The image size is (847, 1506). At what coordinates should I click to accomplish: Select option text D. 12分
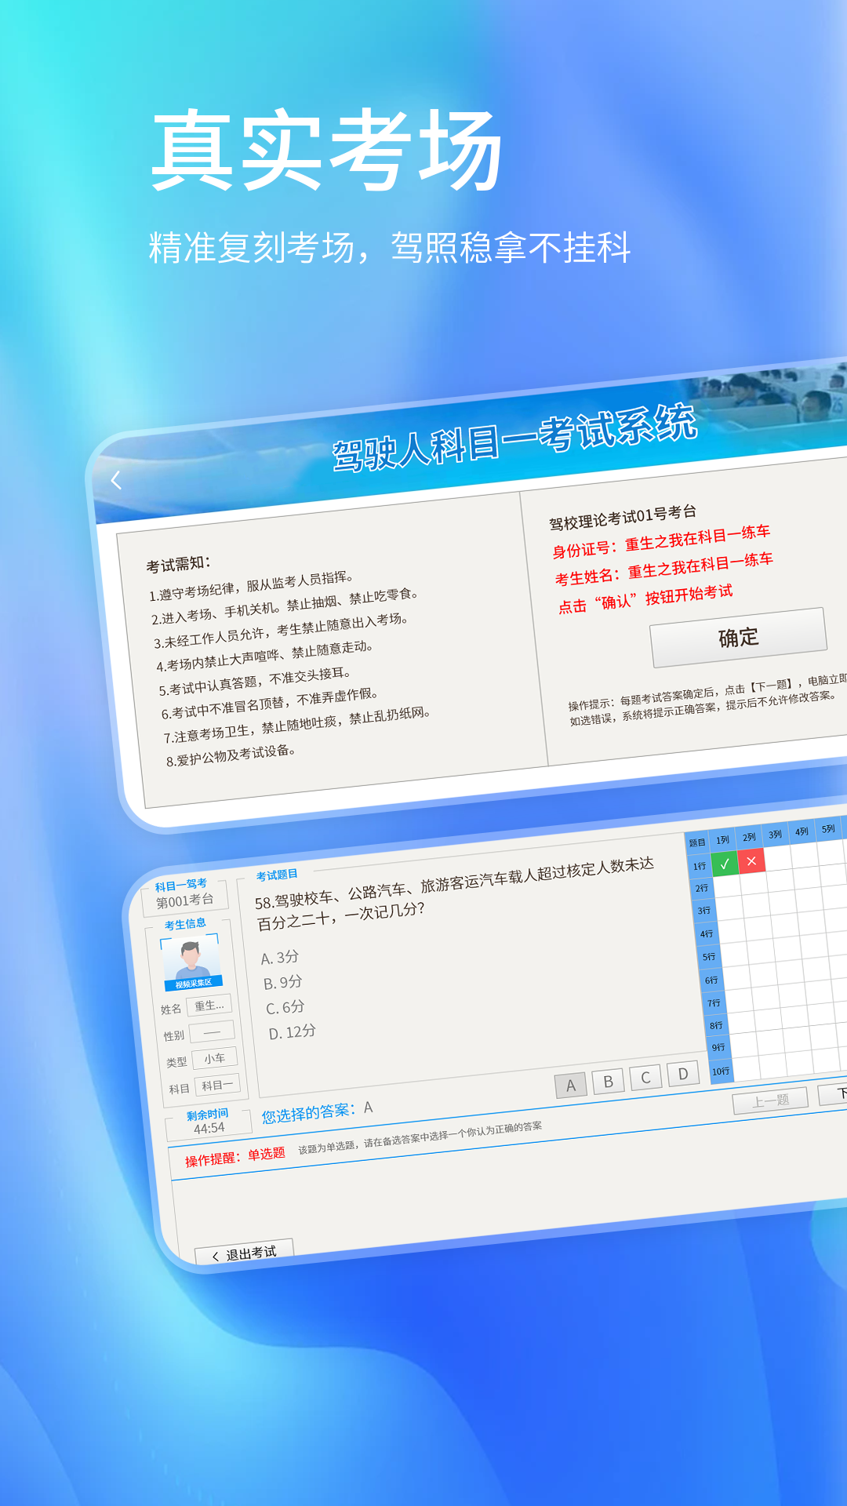pos(293,1032)
